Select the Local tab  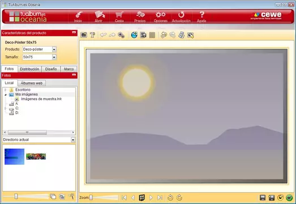point(9,83)
